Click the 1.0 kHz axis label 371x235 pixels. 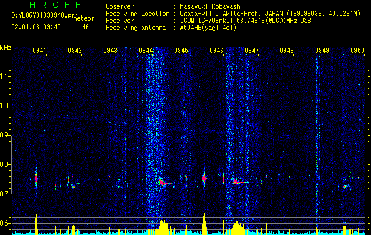click(5, 106)
